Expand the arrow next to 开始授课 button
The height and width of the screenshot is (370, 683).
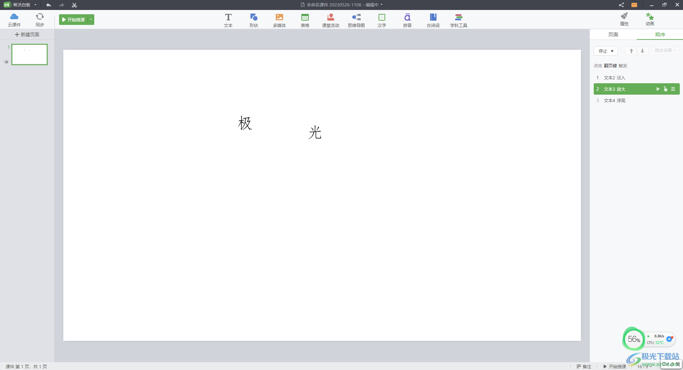pyautogui.click(x=91, y=20)
